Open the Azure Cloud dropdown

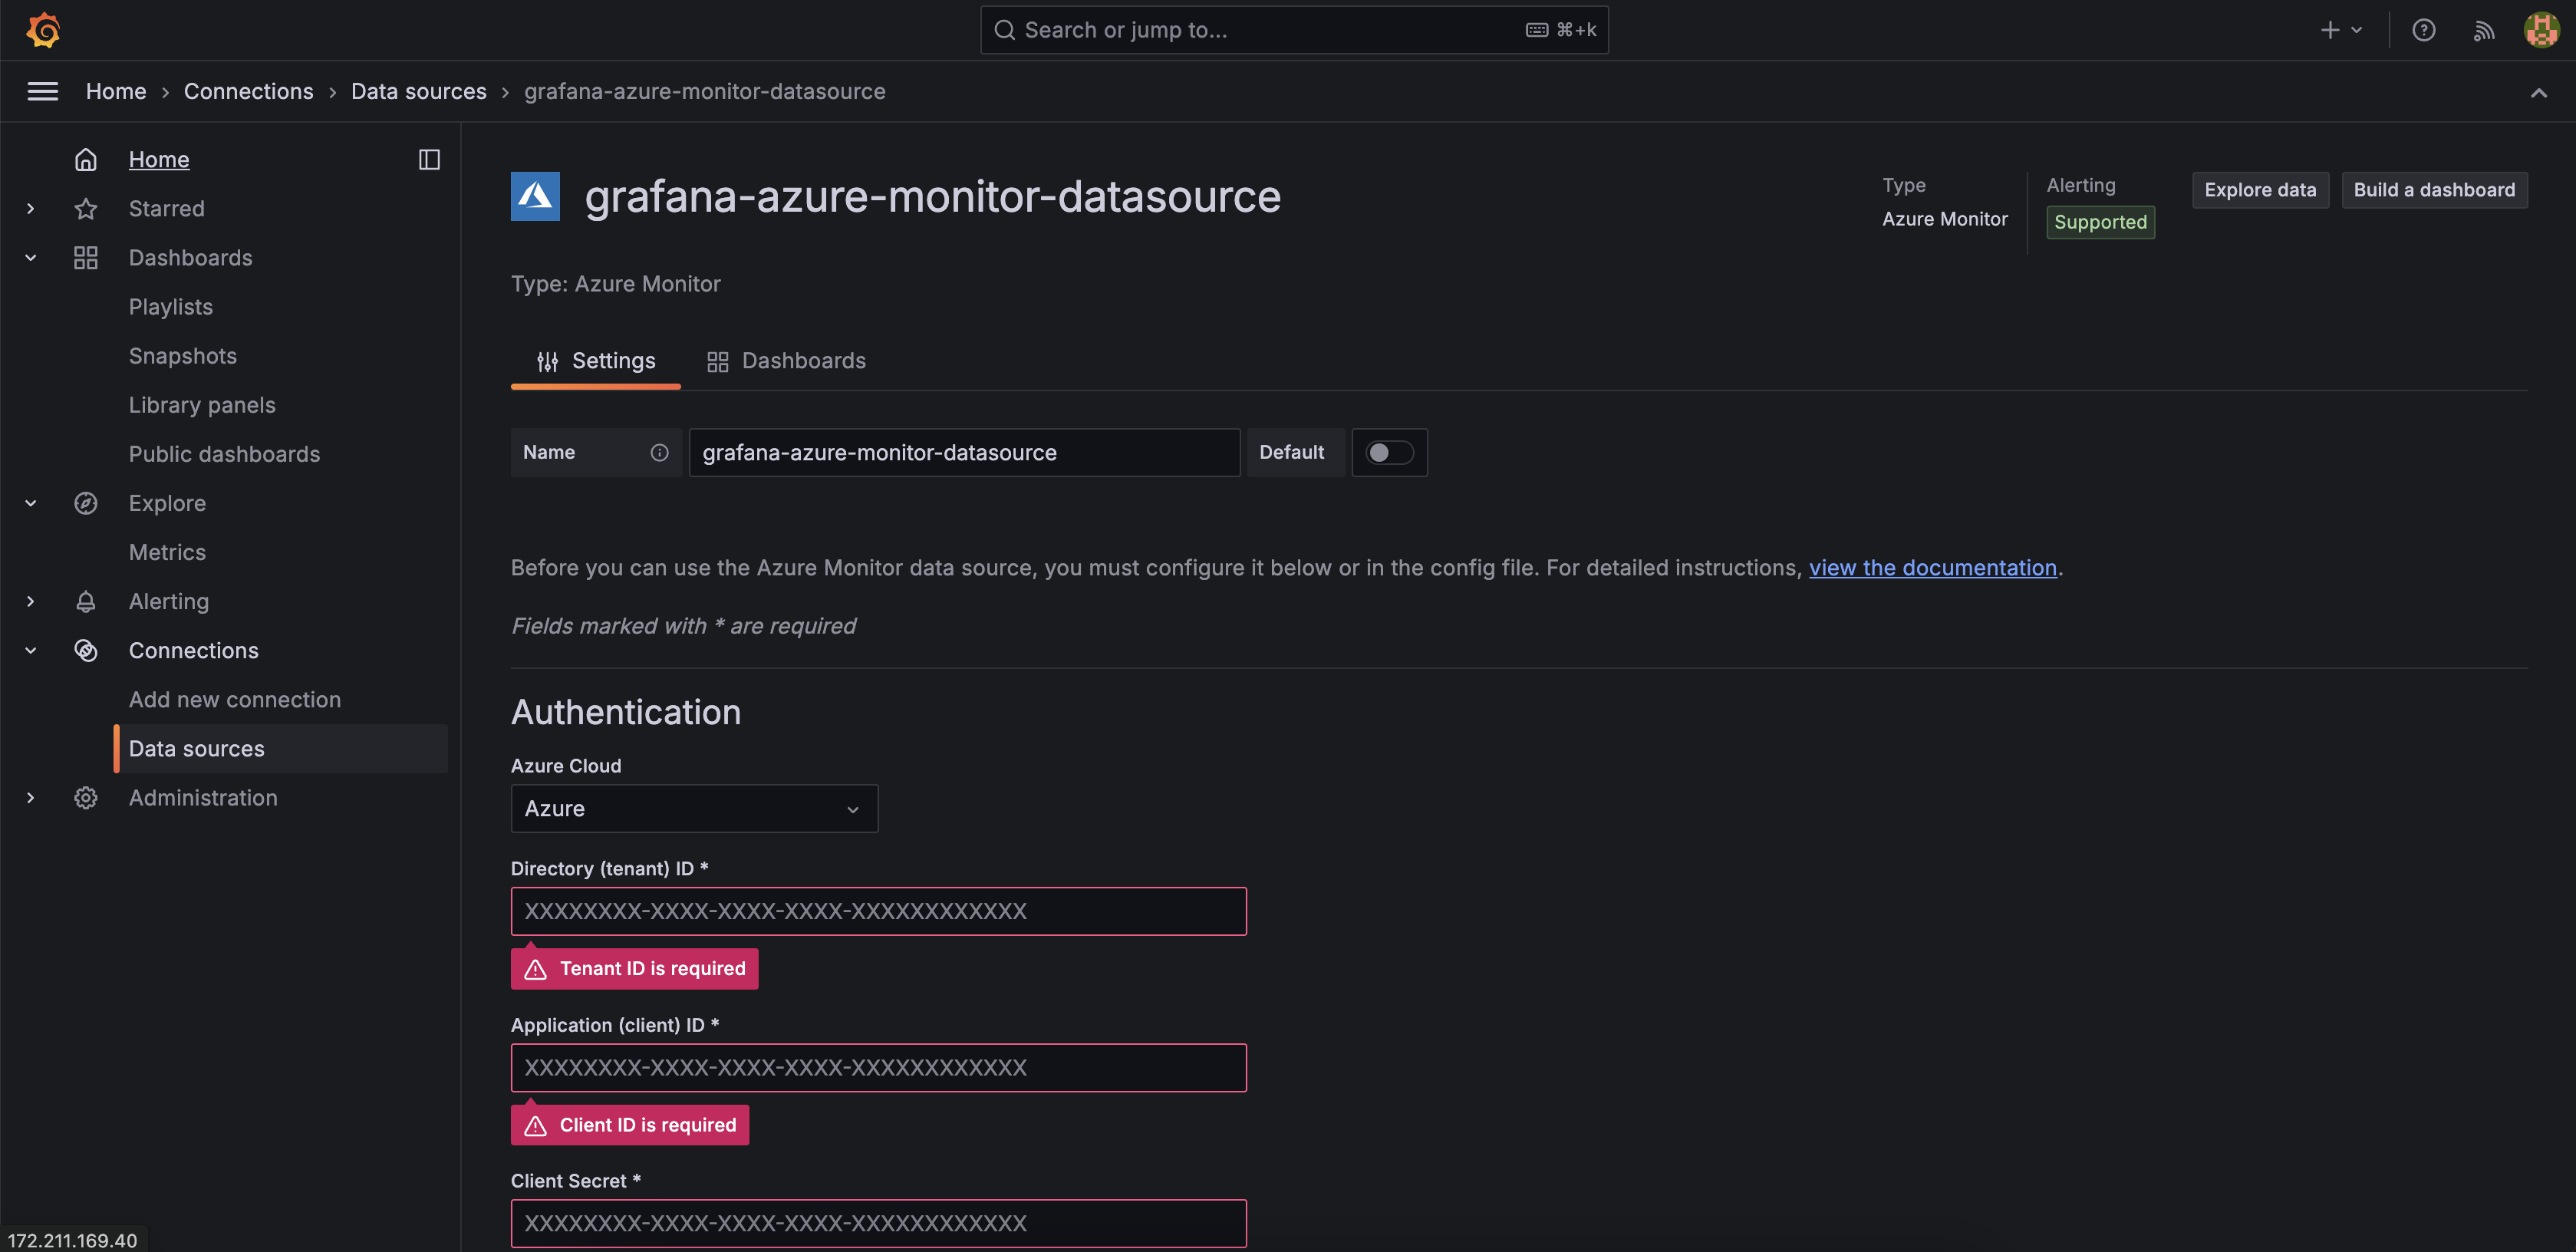click(x=694, y=808)
